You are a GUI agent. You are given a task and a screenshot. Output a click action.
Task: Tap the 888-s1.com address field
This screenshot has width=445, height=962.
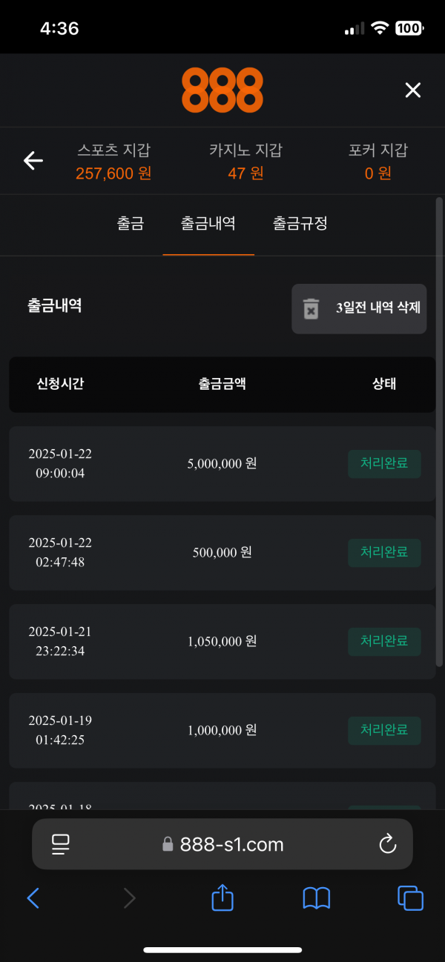222,844
